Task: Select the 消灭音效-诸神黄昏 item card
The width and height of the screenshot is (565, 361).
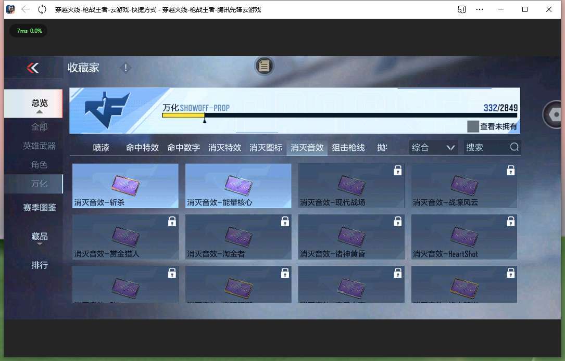Action: coord(351,237)
